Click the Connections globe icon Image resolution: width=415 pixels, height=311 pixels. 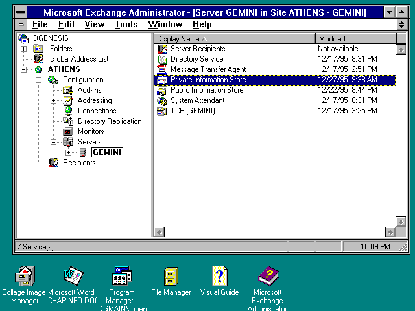[69, 111]
